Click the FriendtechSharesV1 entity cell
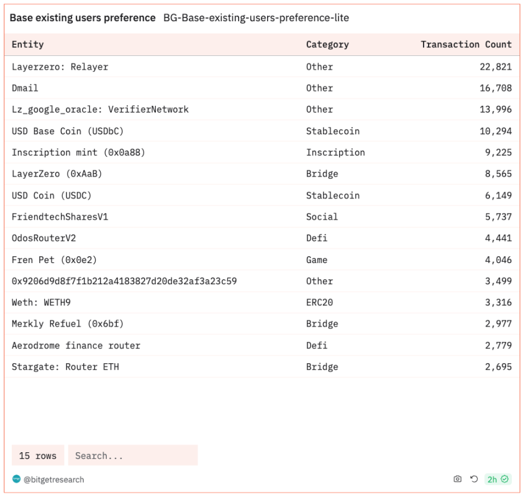The width and height of the screenshot is (523, 497). [x=60, y=216]
